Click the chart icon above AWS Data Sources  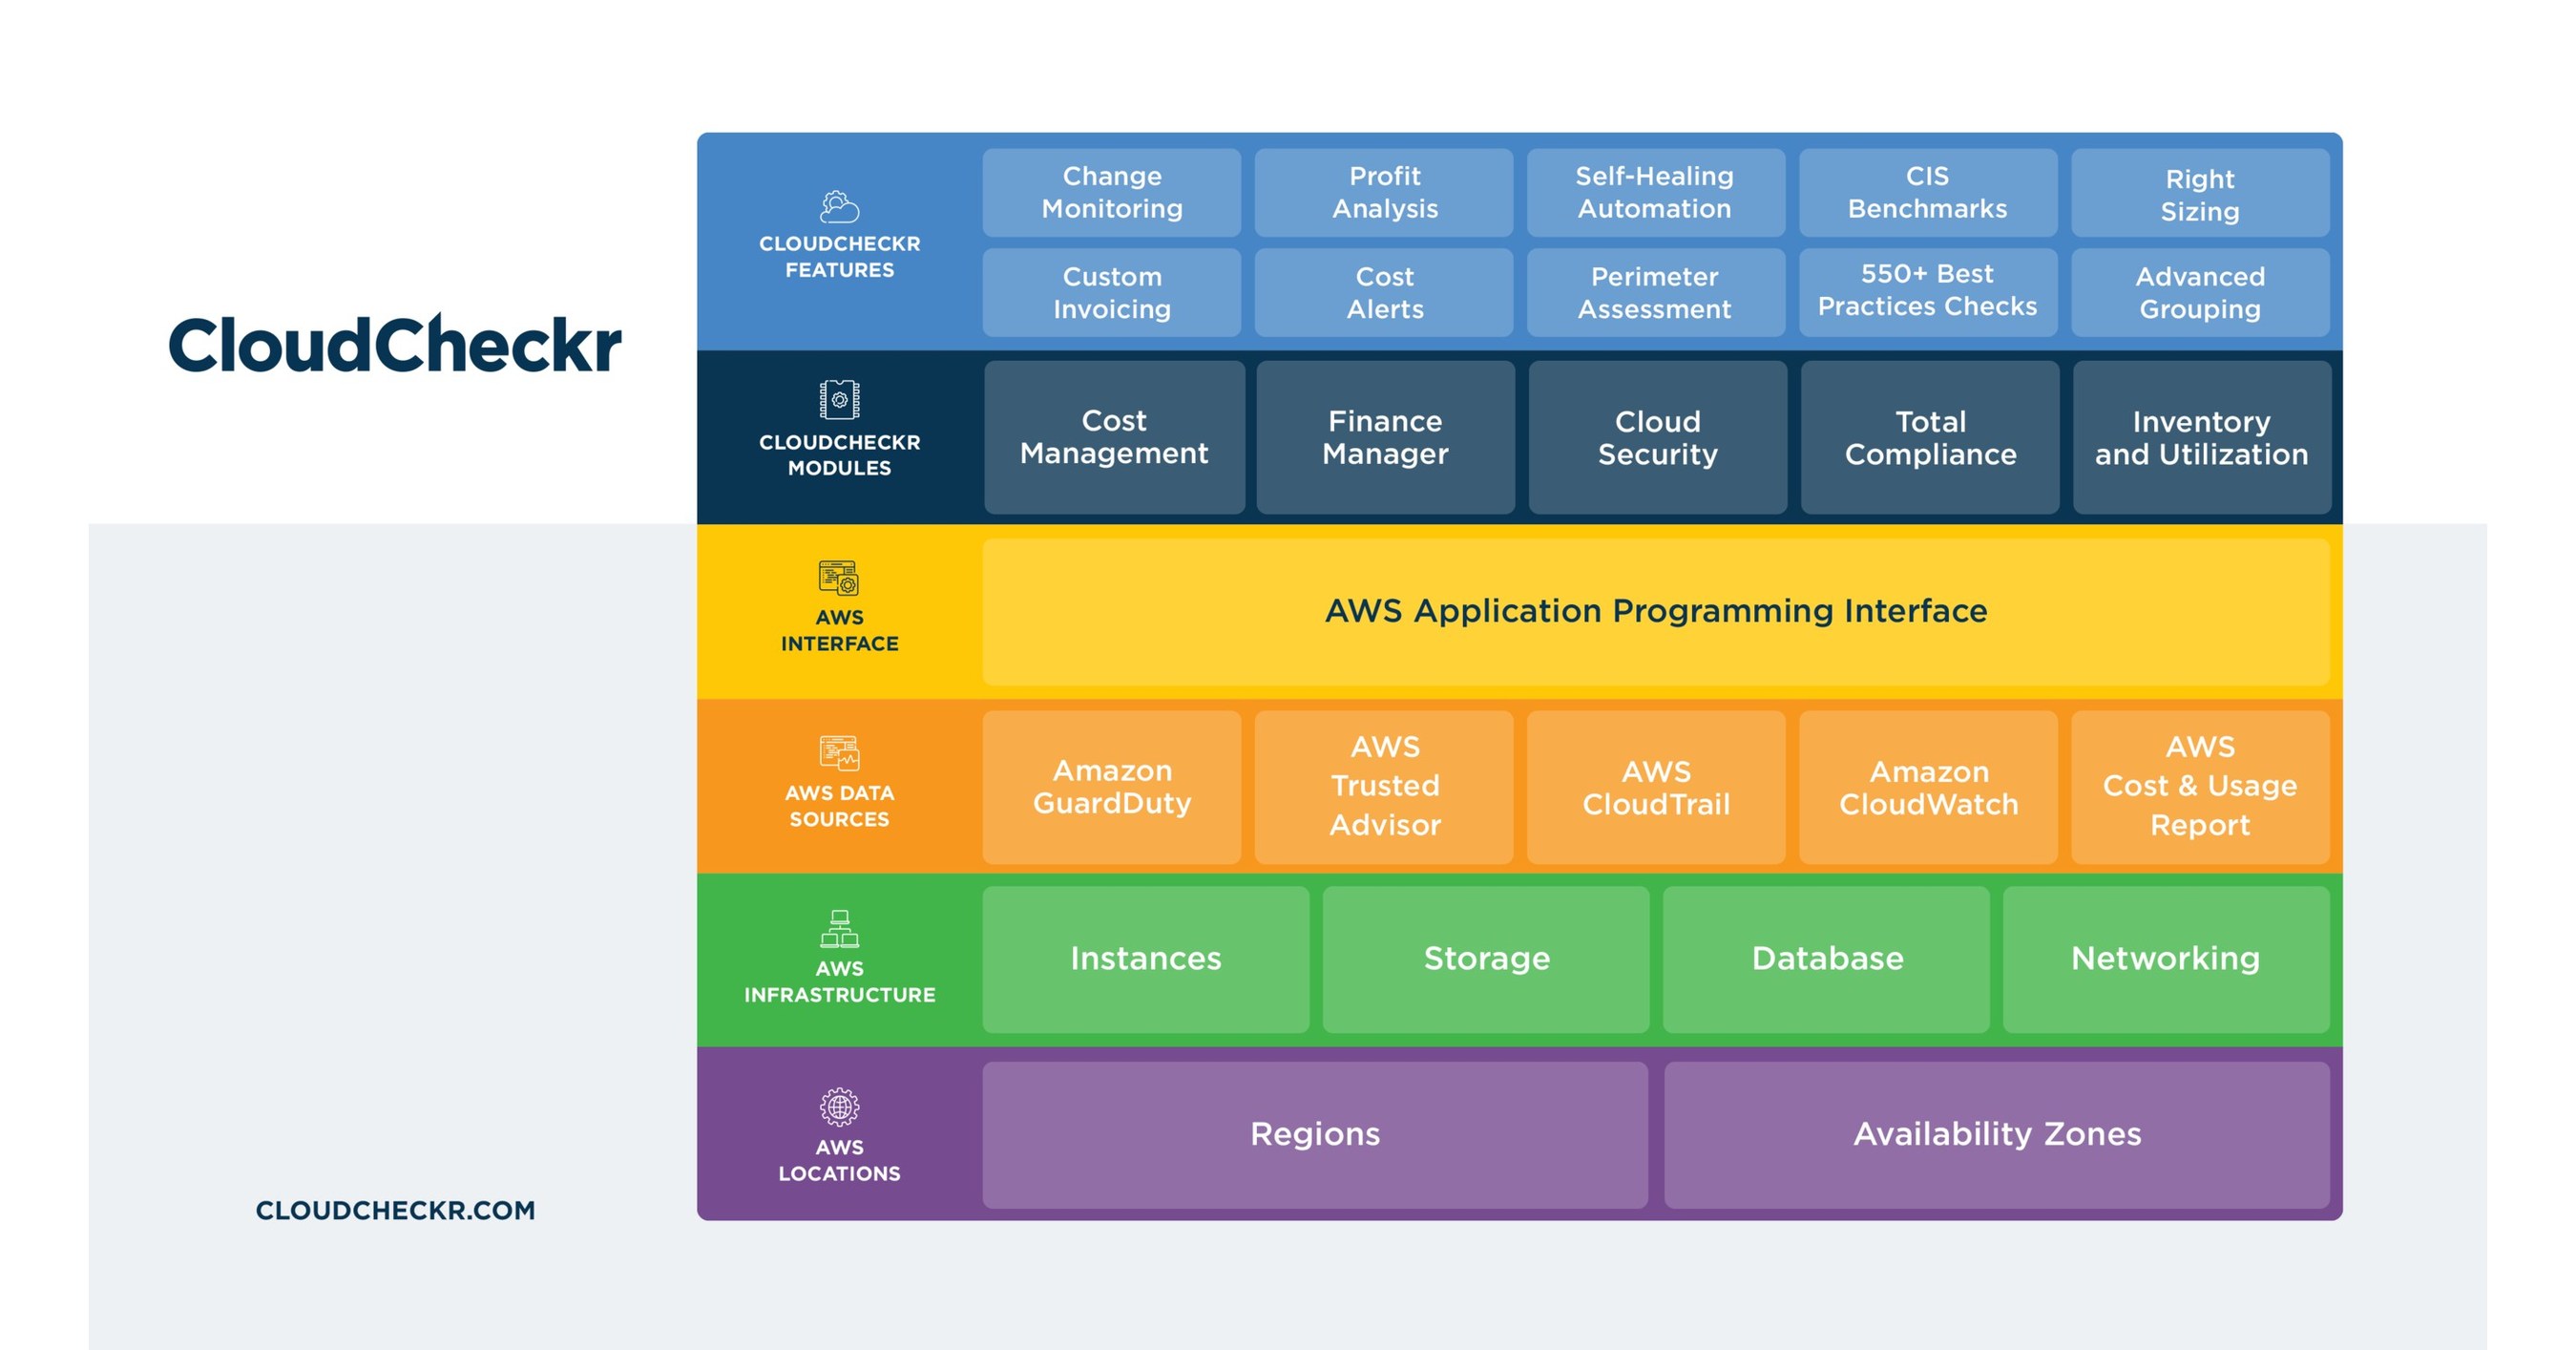coord(839,753)
